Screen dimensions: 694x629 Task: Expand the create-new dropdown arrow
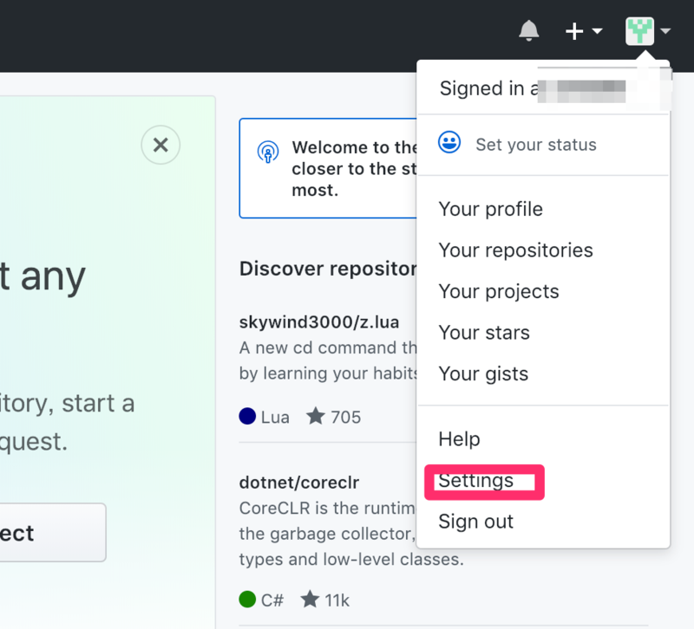click(597, 31)
